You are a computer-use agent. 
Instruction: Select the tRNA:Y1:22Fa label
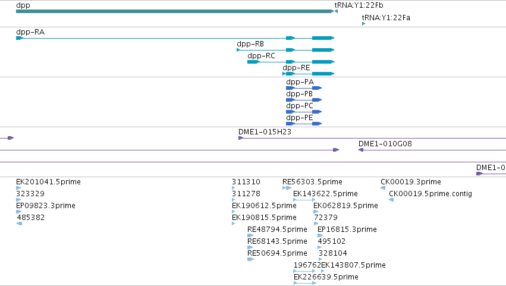386,17
